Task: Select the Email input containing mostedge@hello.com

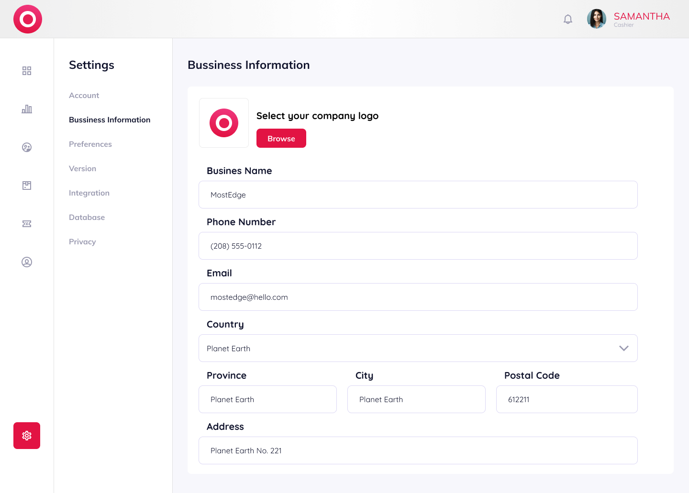Action: coord(418,297)
